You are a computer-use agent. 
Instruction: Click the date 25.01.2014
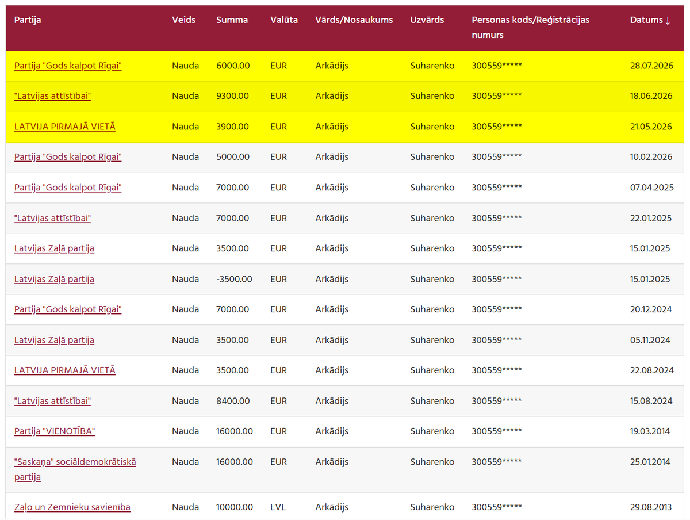point(650,462)
